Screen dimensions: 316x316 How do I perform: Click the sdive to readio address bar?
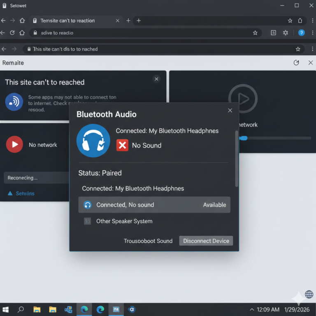click(x=145, y=33)
